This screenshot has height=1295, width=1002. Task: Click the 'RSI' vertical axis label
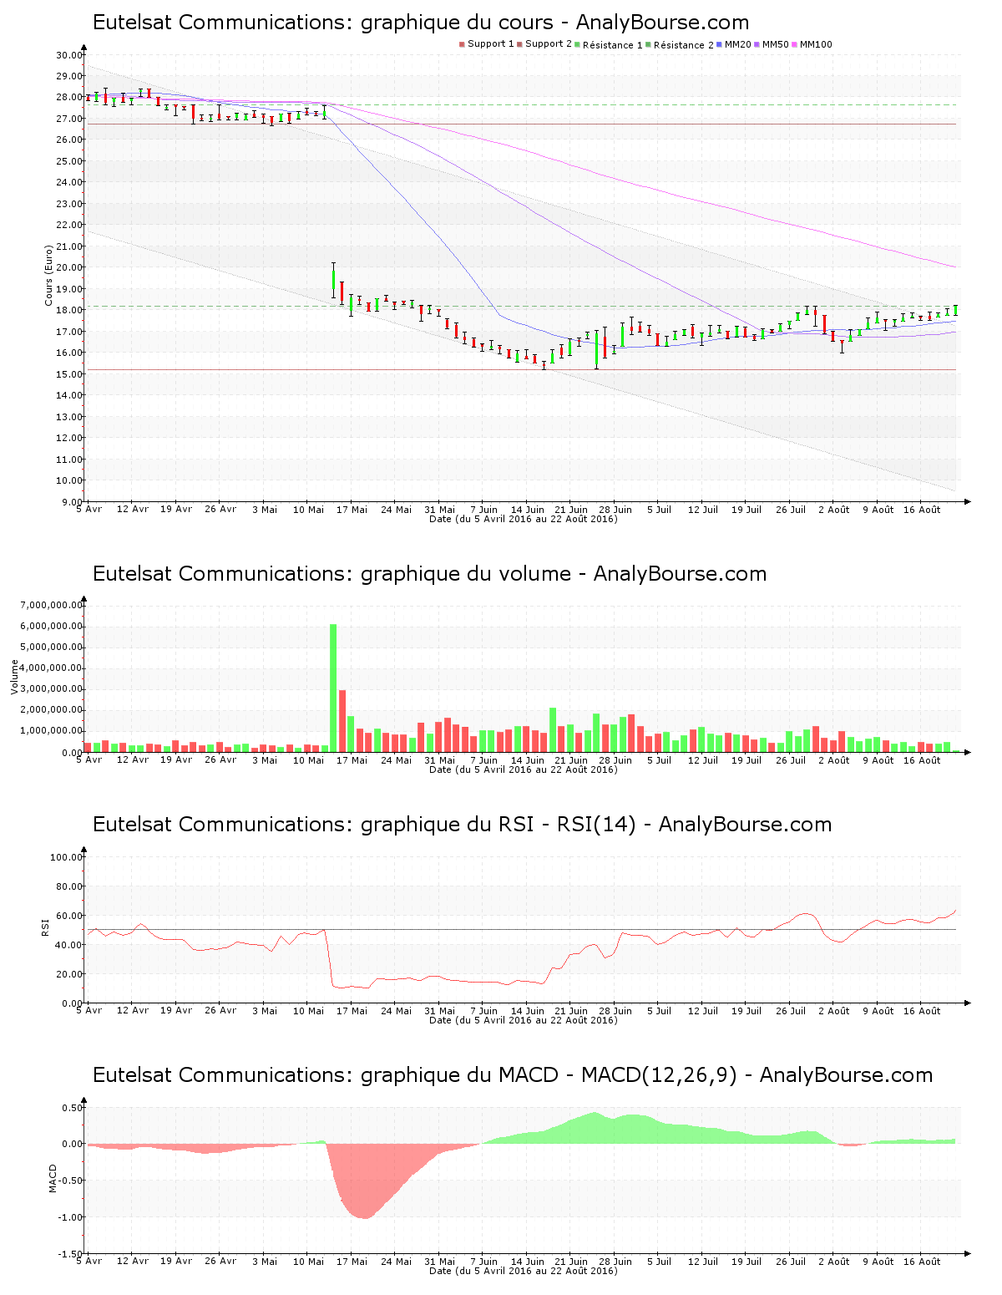[x=45, y=927]
